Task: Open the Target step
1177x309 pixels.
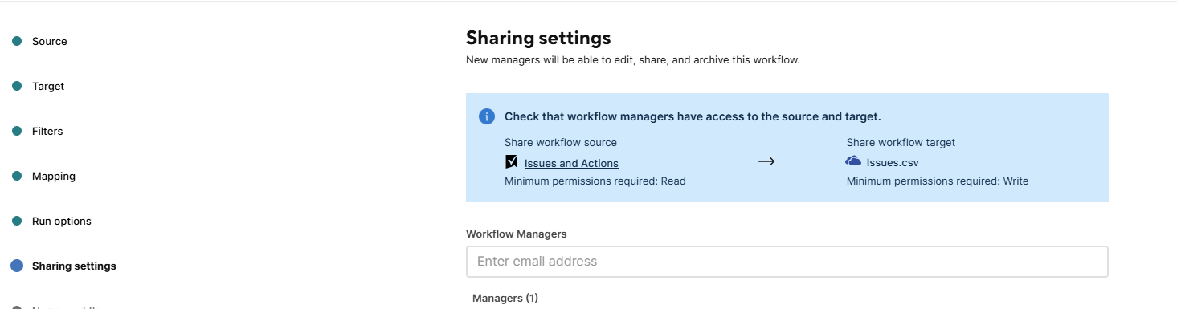Action: pyautogui.click(x=48, y=86)
